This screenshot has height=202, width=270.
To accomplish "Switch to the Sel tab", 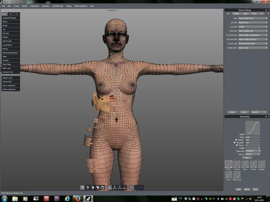I will 11,14.
